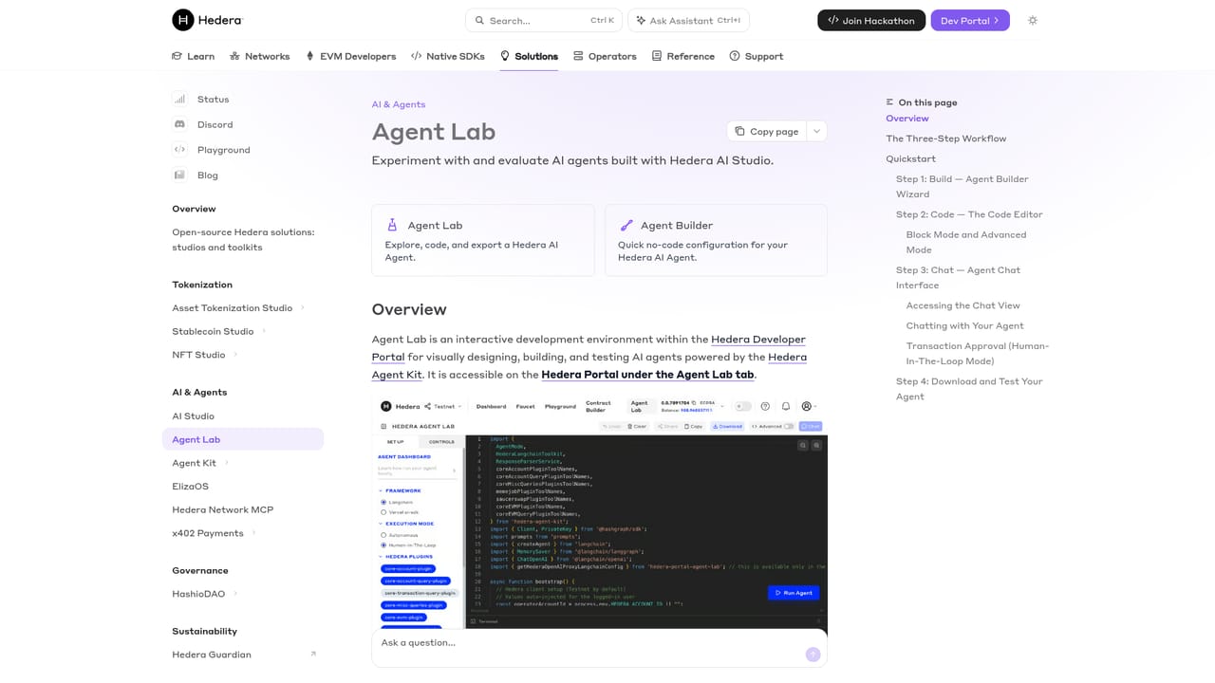This screenshot has height=683, width=1215.
Task: Open the Solutions tab
Action: 529,56
